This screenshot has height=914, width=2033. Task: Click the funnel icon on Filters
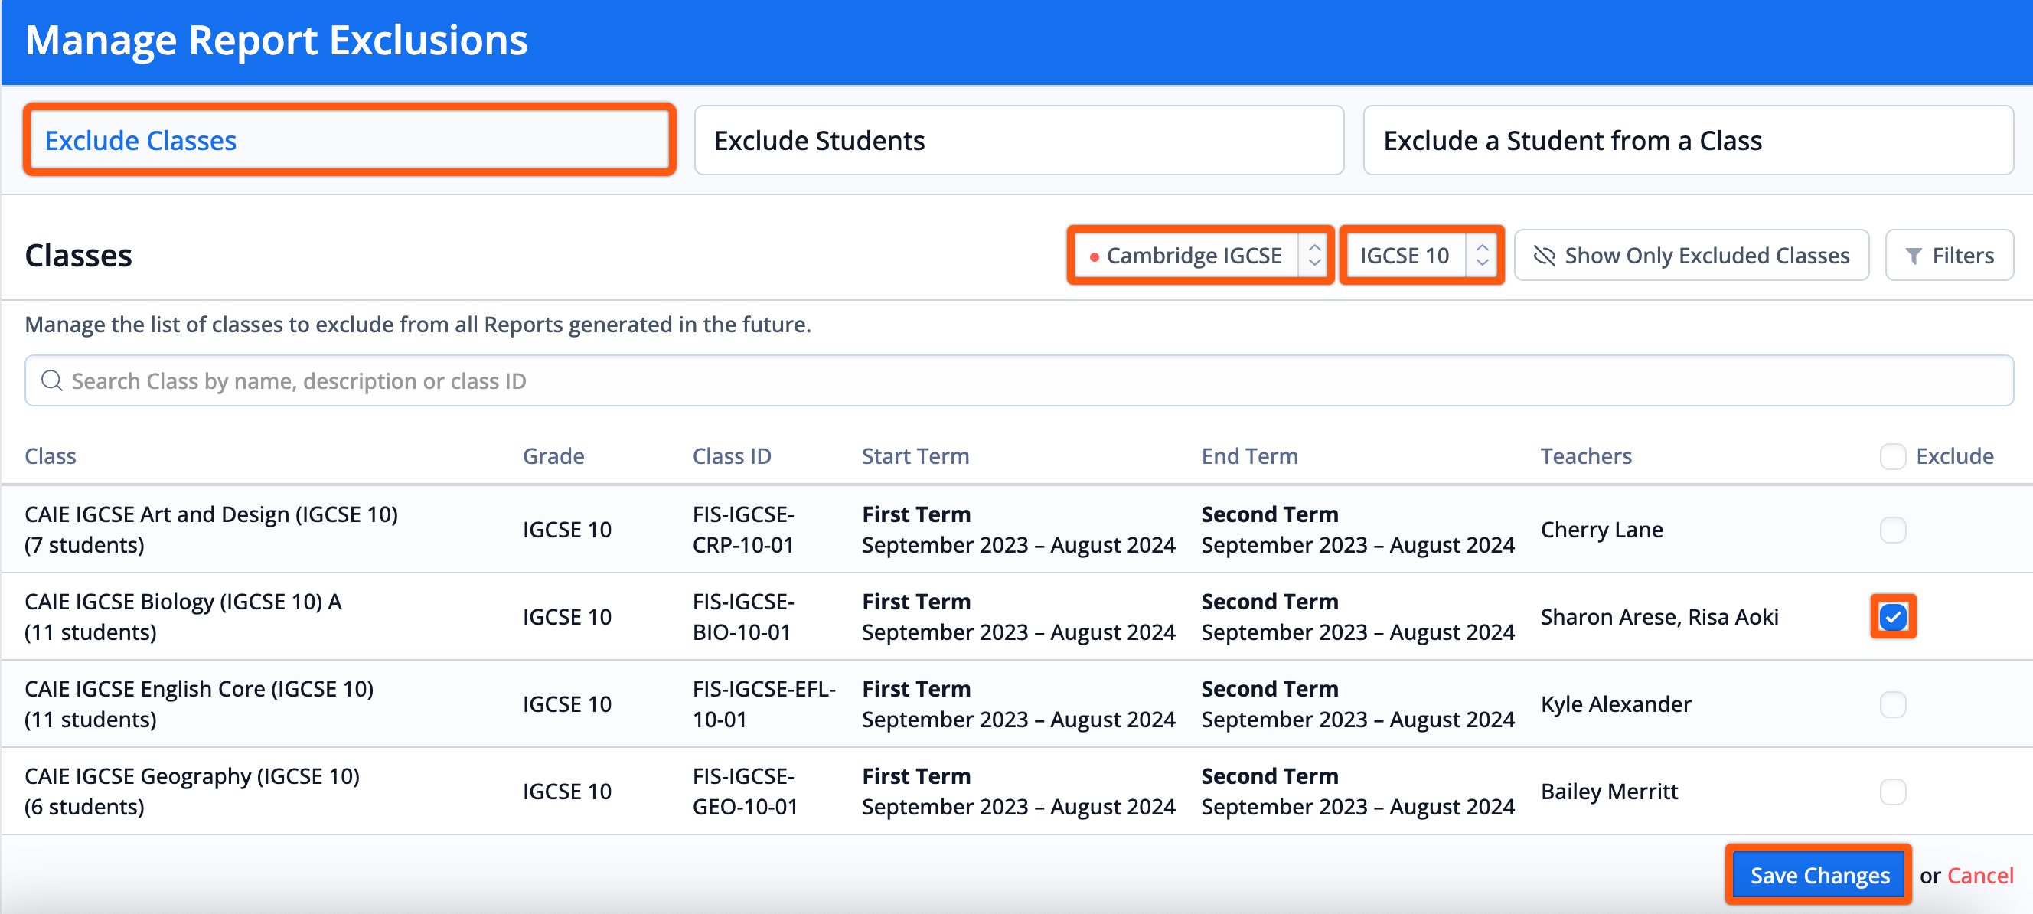1913,256
